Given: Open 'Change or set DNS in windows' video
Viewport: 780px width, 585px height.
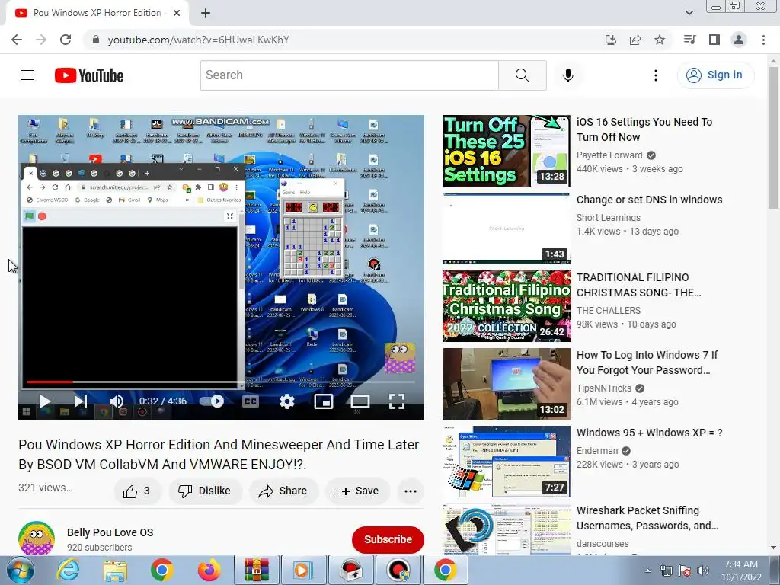Looking at the screenshot, I should coord(649,200).
